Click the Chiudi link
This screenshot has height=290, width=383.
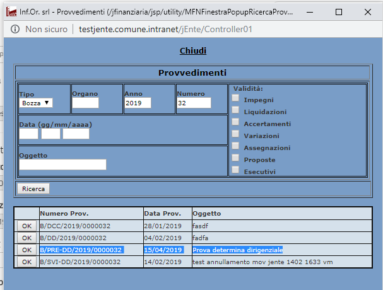192,50
